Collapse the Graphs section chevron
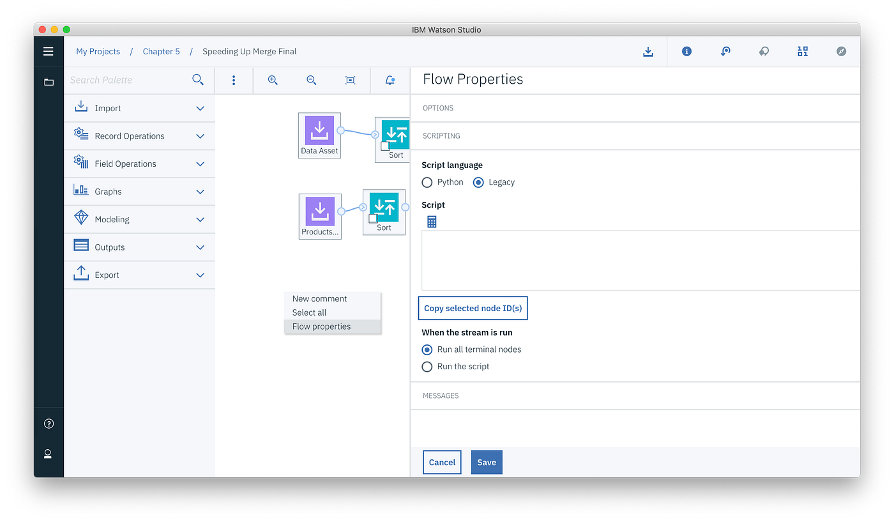Viewport: 894px width, 522px height. tap(200, 191)
